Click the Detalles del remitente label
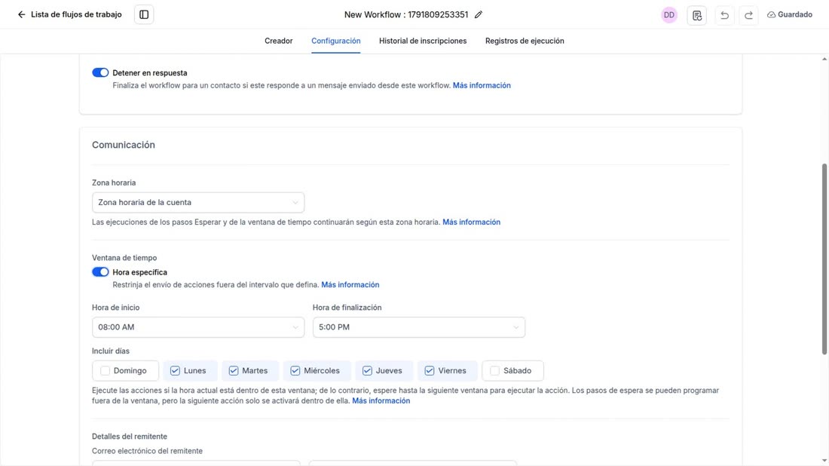829x466 pixels. [130, 437]
